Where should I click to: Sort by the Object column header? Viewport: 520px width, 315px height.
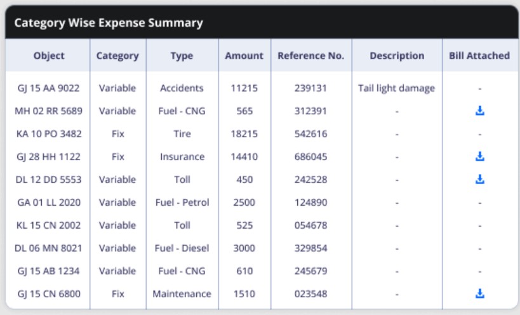[49, 56]
